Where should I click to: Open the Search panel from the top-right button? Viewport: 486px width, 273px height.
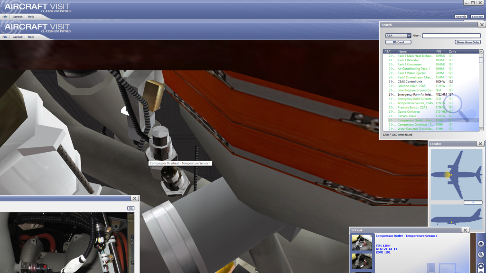(461, 17)
